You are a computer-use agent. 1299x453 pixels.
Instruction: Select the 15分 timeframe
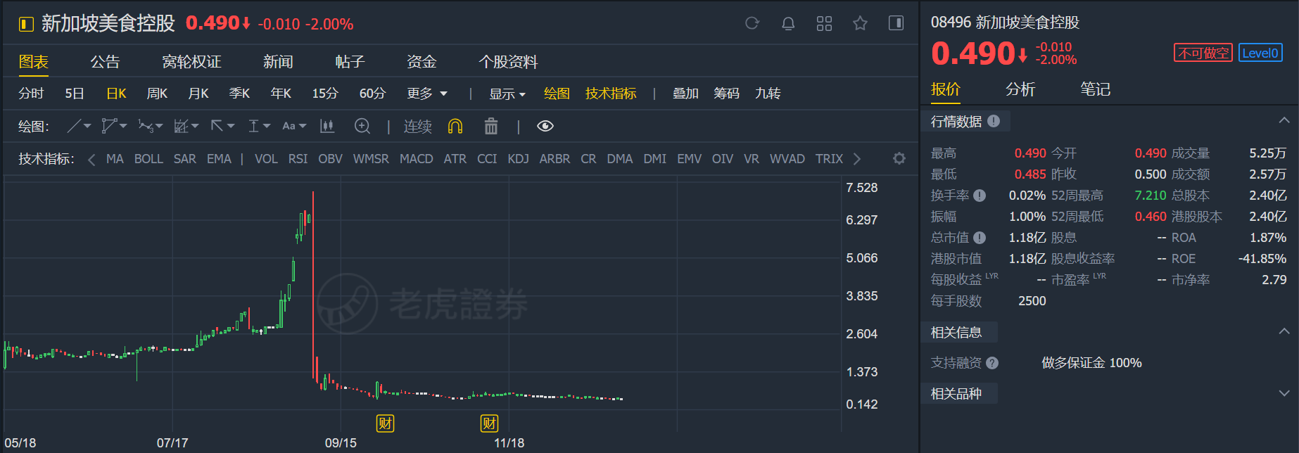click(x=325, y=94)
